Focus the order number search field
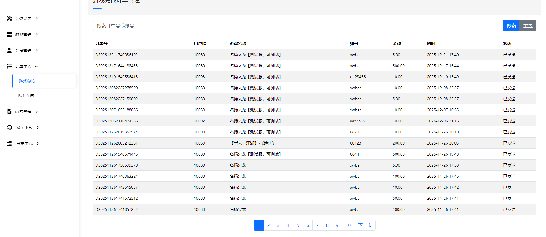Image resolution: width=546 pixels, height=237 pixels. 297,26
